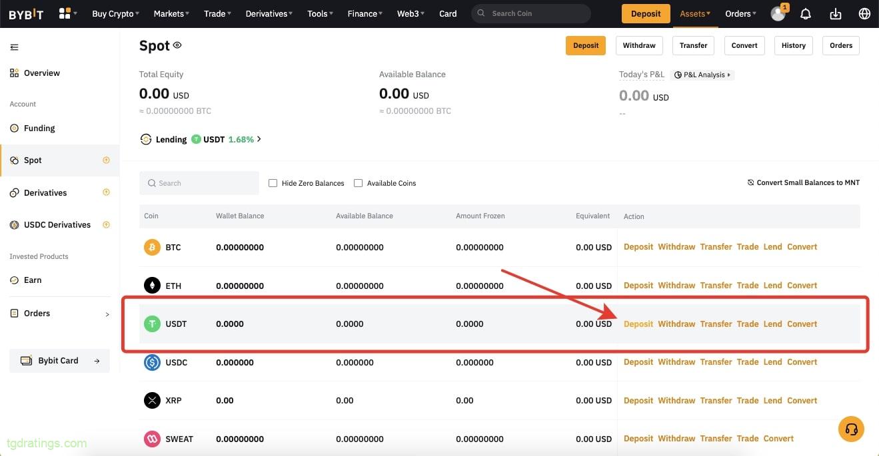The image size is (879, 456).
Task: Open the support headset chat icon
Action: tap(851, 429)
